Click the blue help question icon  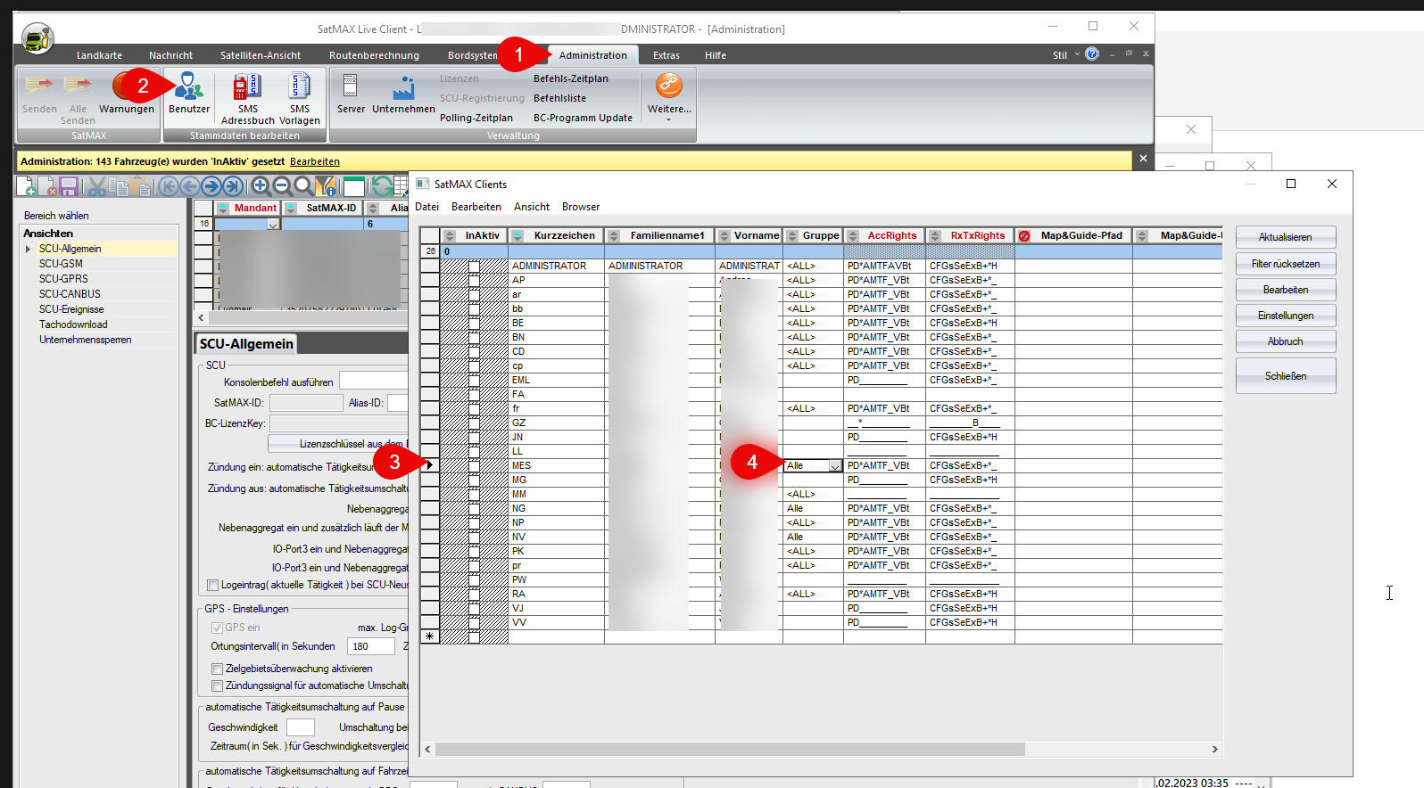[x=1092, y=54]
